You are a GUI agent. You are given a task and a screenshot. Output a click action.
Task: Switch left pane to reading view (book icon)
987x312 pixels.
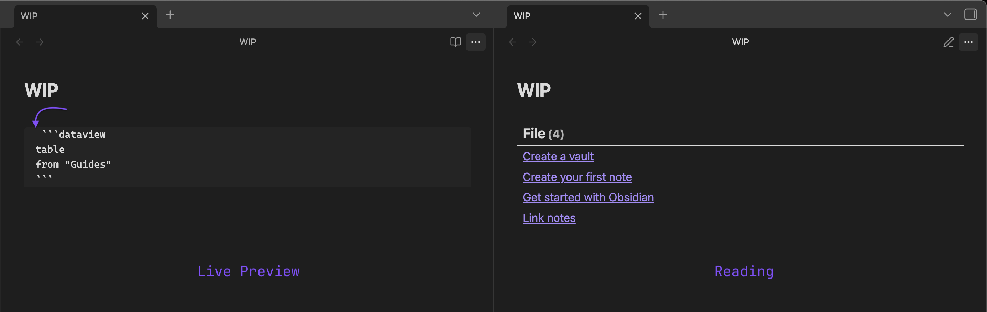[455, 42]
